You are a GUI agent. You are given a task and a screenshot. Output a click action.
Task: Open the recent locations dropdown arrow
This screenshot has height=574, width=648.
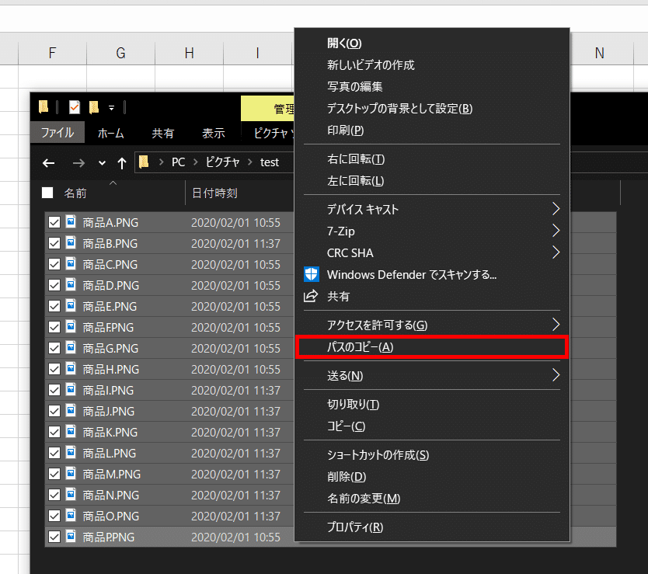[x=102, y=163]
